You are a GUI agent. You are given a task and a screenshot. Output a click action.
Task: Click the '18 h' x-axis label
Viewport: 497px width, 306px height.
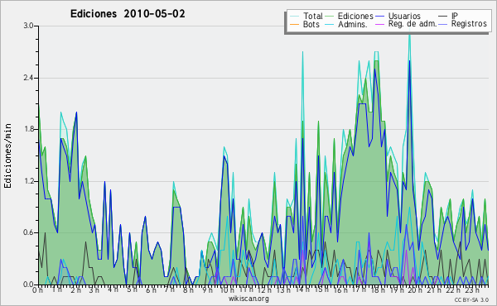click(378, 290)
